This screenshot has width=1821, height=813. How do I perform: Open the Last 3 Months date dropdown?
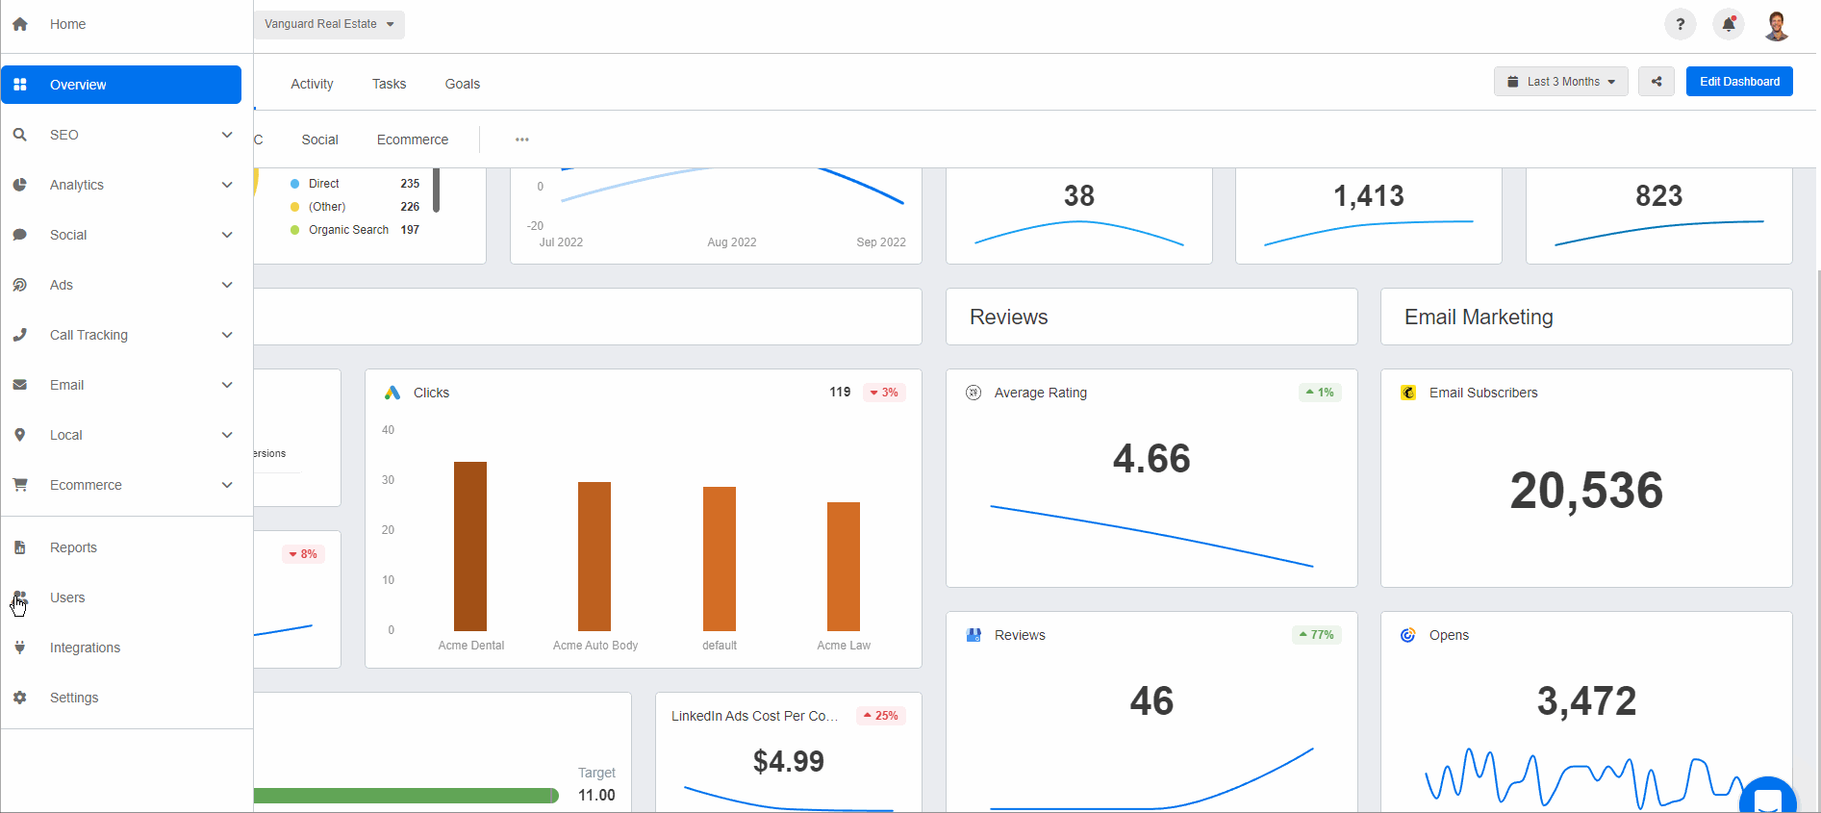[x=1560, y=82]
